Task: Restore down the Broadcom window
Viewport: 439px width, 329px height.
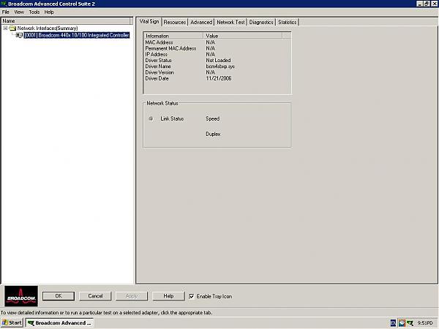Action: click(x=427, y=4)
